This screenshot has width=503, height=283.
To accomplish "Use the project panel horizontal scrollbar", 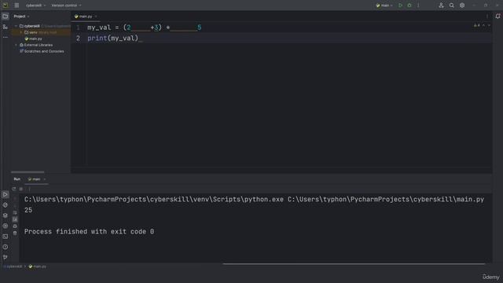I will click(28, 172).
